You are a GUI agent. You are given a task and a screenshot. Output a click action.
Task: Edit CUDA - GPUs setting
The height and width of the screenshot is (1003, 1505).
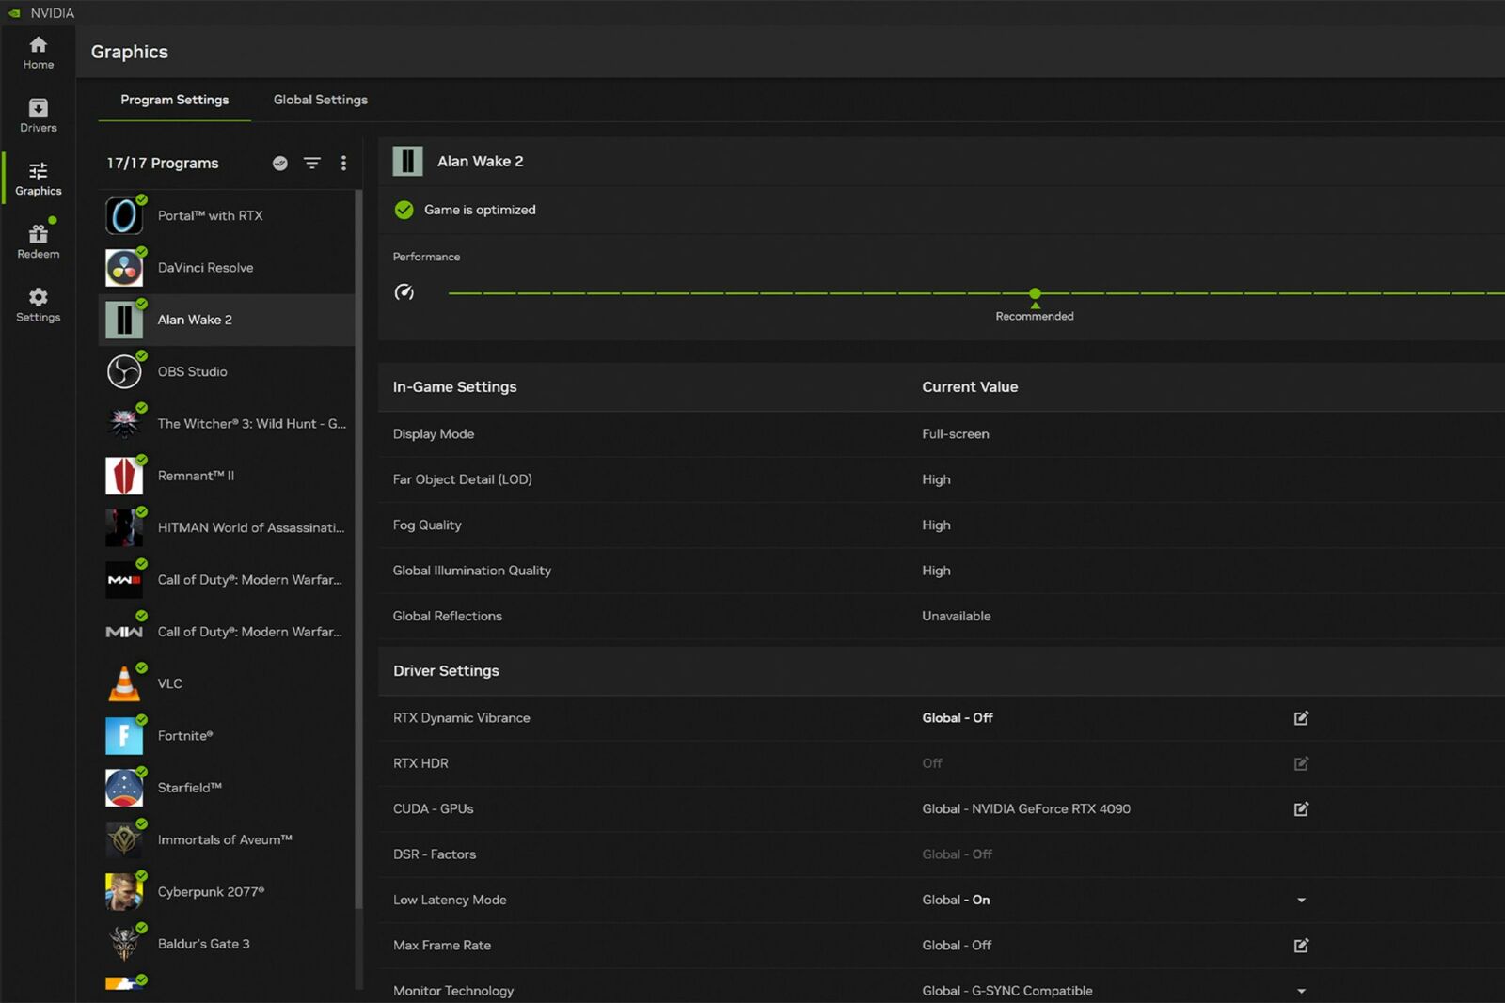(x=1301, y=809)
